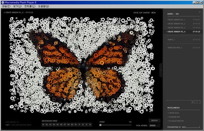Click the Total Number input field
This screenshot has width=204, height=131.
pyautogui.click(x=155, y=126)
